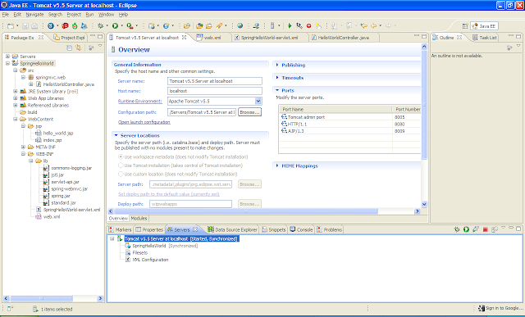Click the editor horizontal scrollbar

tap(246, 211)
